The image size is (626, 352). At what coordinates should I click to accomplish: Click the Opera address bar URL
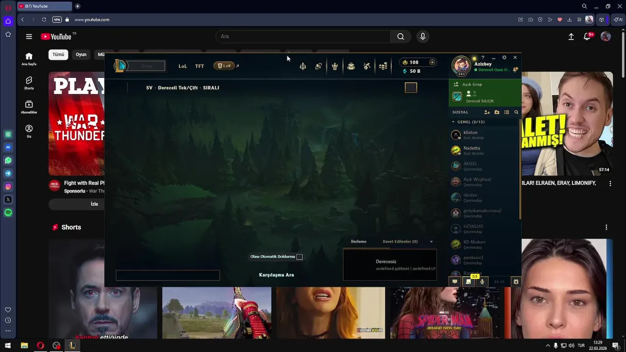coord(92,20)
